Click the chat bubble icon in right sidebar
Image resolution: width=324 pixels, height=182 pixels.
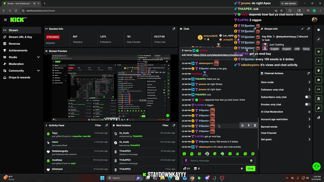coord(318,80)
